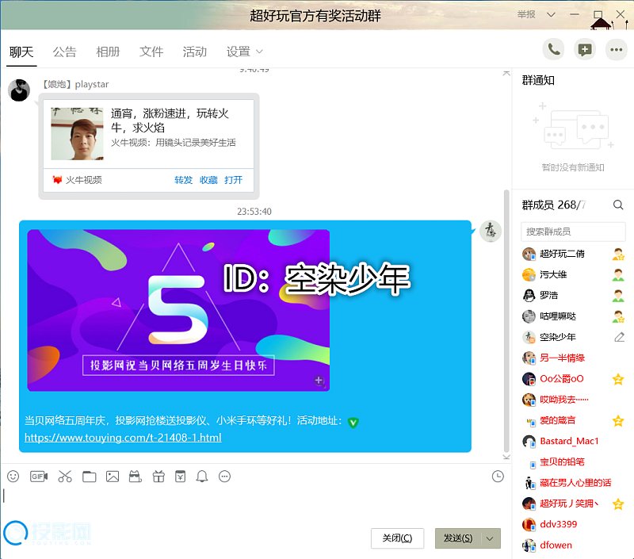Start a group voice call
The image size is (634, 559).
pyautogui.click(x=554, y=50)
